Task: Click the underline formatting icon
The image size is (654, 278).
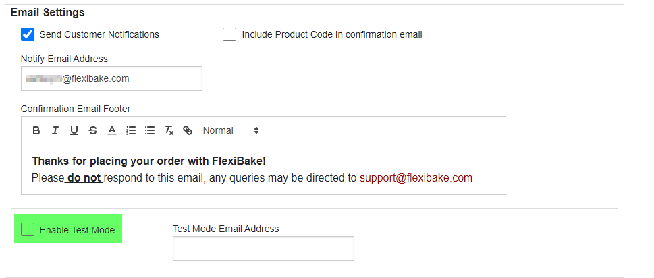Action: coord(74,130)
